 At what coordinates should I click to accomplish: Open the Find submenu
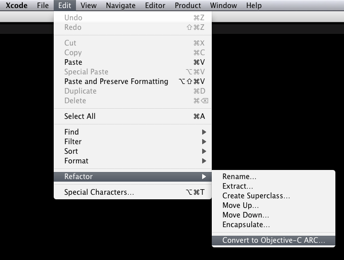[x=71, y=132]
